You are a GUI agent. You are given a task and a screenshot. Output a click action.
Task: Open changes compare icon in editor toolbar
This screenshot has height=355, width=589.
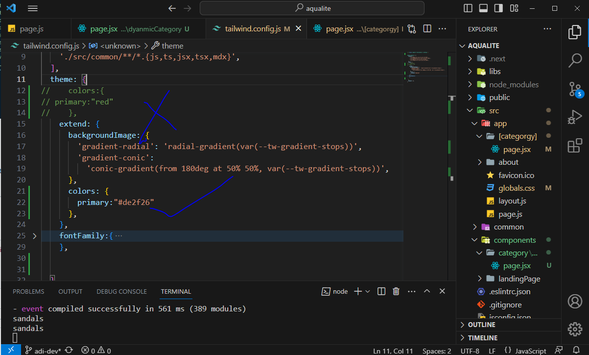[x=411, y=29]
